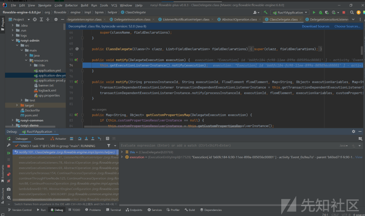The height and width of the screenshot is (216, 365).
Task: Toggle breakpoint gutter on line 74
Action: point(77,65)
